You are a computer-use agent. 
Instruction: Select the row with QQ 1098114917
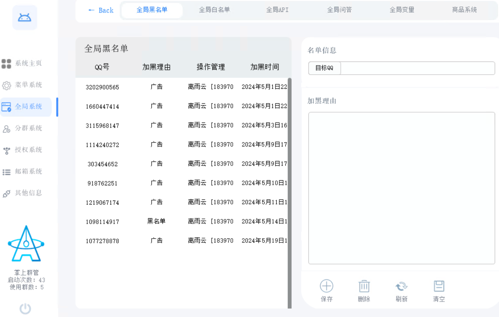[x=181, y=222]
